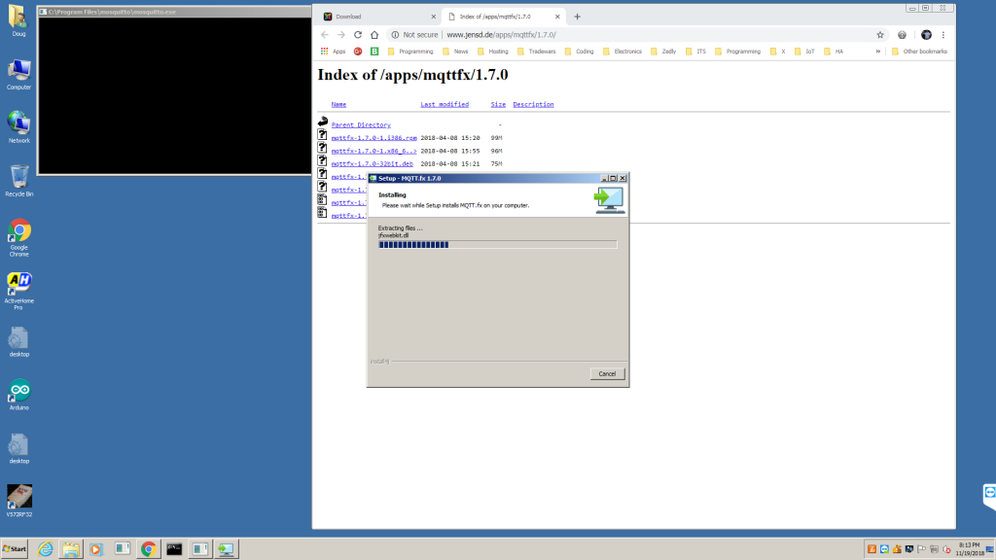
Task: Click the browser address bar URL
Action: pos(501,35)
